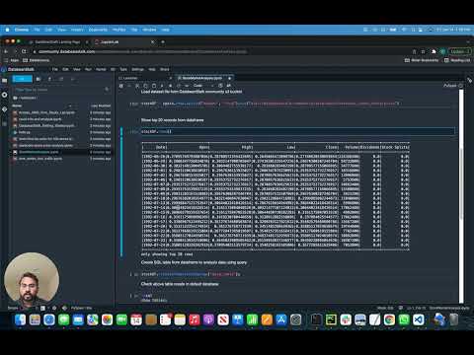Open App Store from the Dock
The width and height of the screenshot is (474, 355).
281,319
